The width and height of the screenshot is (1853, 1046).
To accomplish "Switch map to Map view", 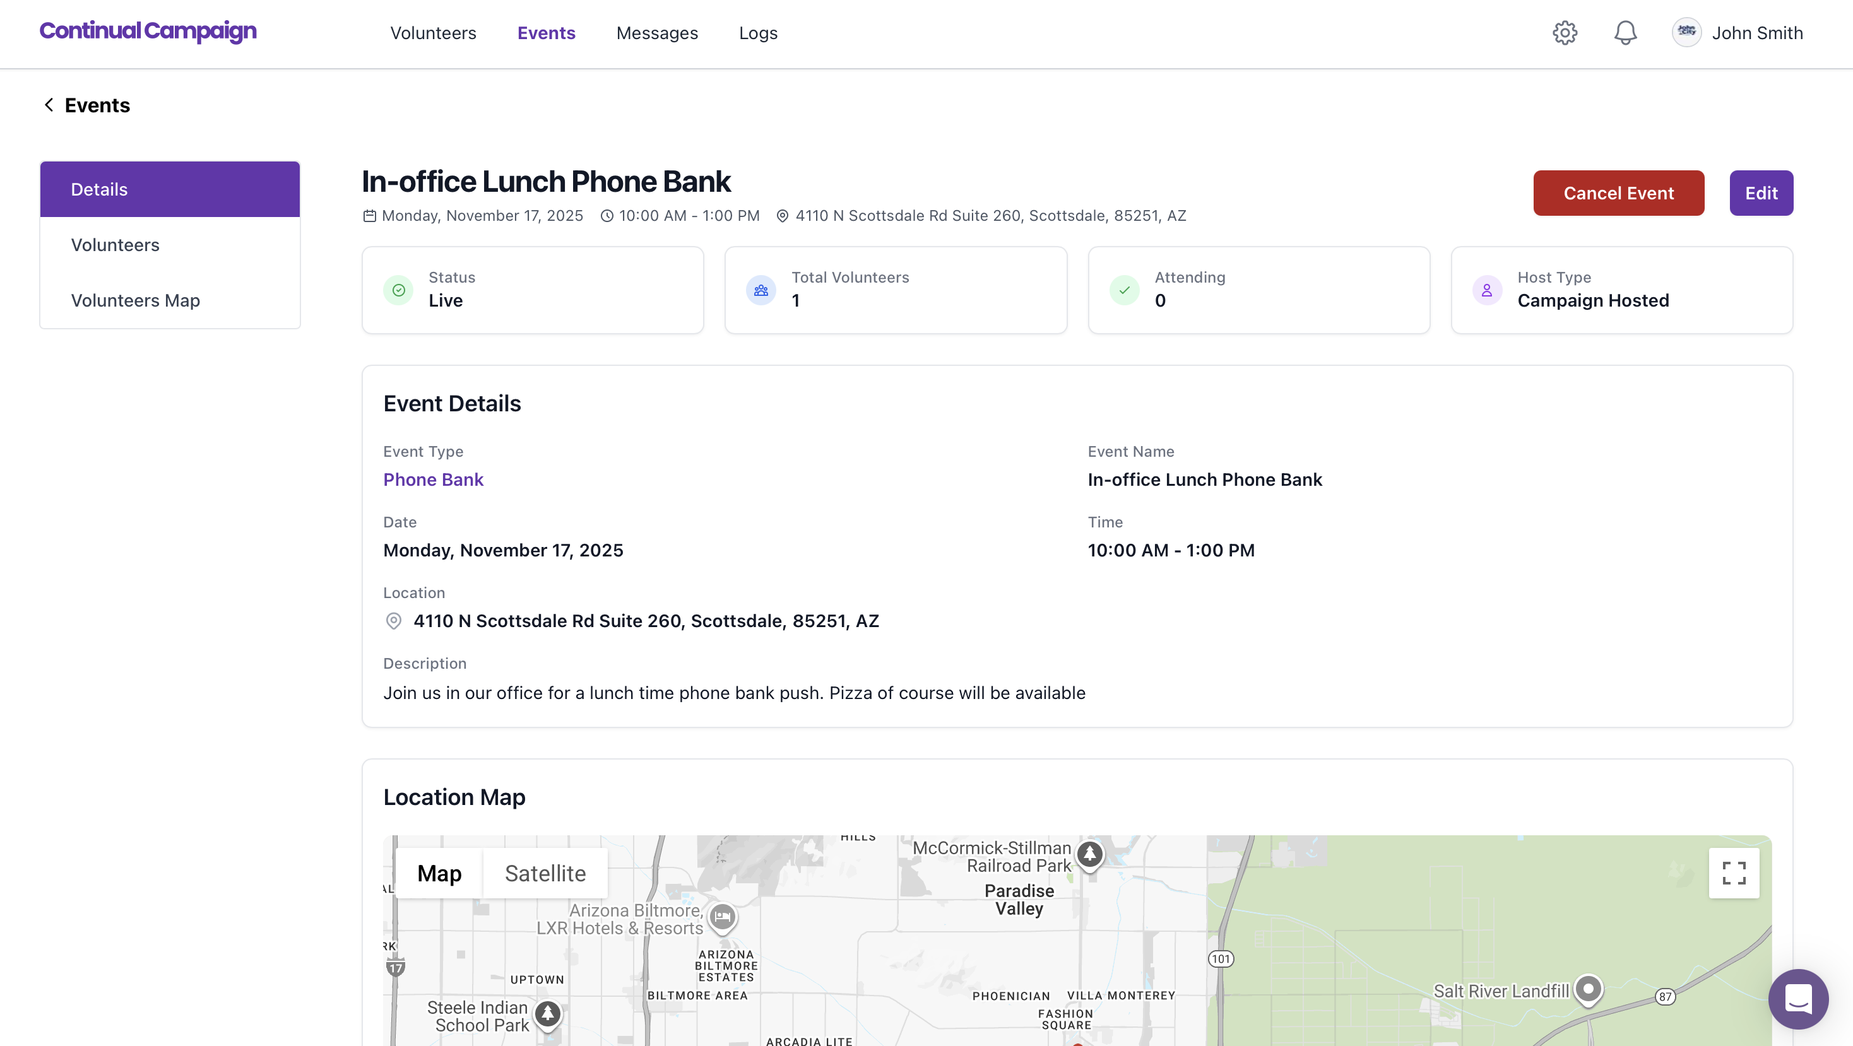I will click(x=439, y=873).
